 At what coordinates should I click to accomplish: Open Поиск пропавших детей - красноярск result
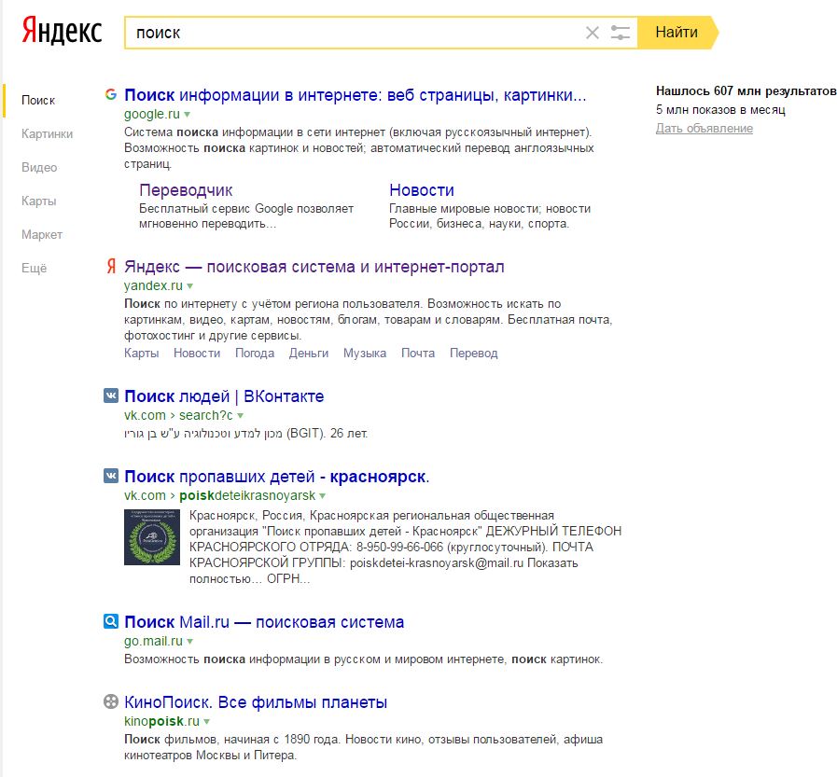[276, 477]
